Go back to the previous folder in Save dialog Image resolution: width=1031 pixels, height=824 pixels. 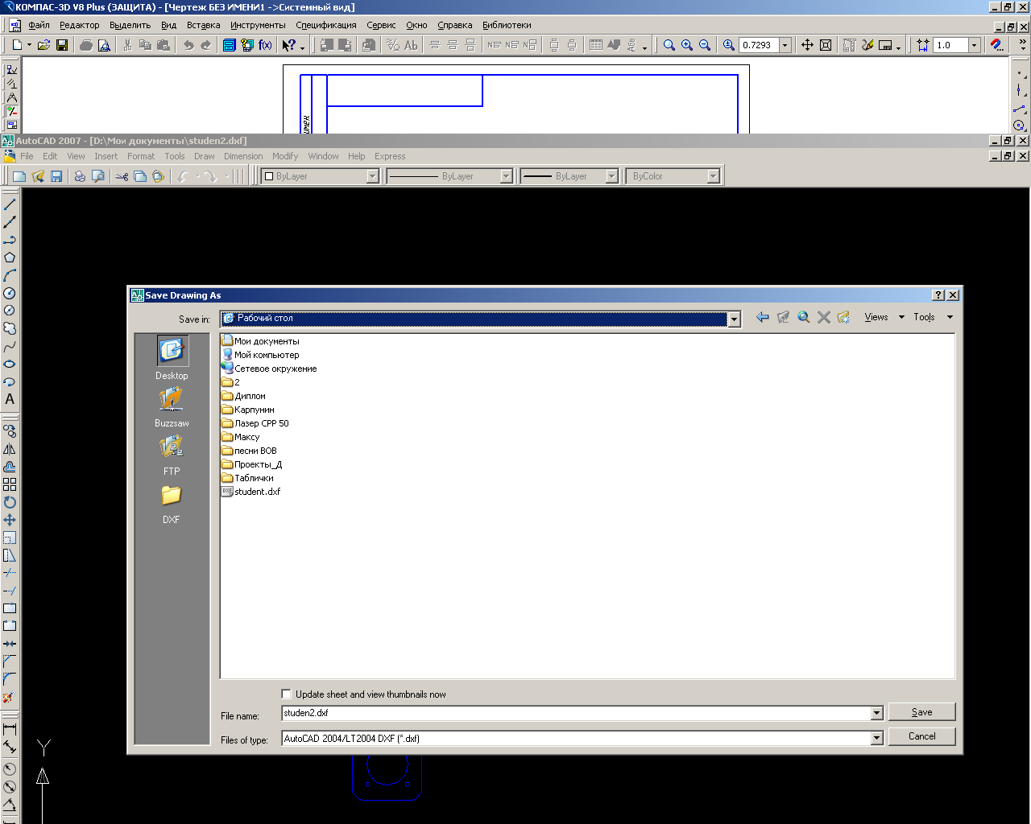pyautogui.click(x=762, y=317)
